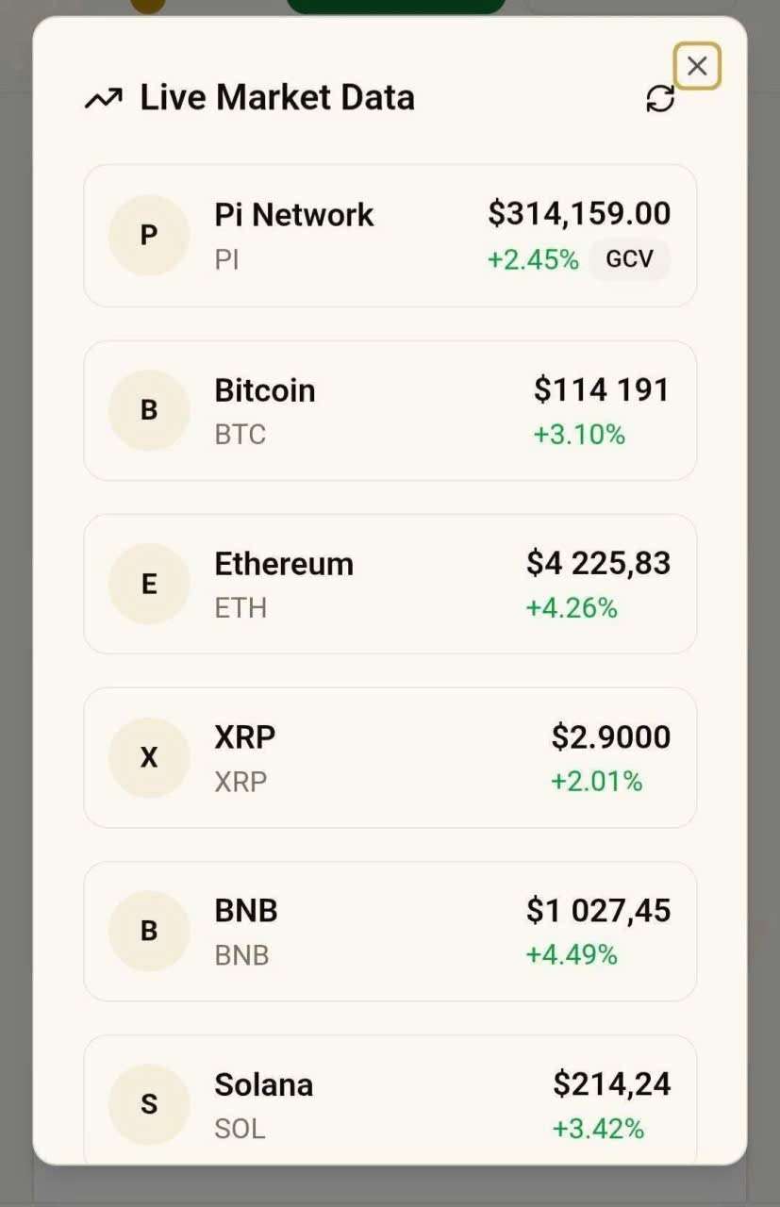This screenshot has width=780, height=1207.
Task: Click the Solana price $214,24
Action: click(611, 1084)
